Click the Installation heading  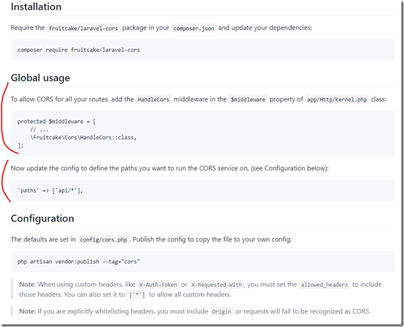click(x=36, y=7)
